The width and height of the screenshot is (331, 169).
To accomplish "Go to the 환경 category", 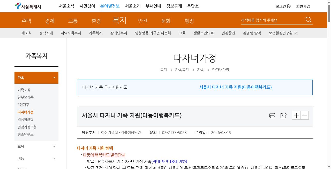I will (96, 21).
